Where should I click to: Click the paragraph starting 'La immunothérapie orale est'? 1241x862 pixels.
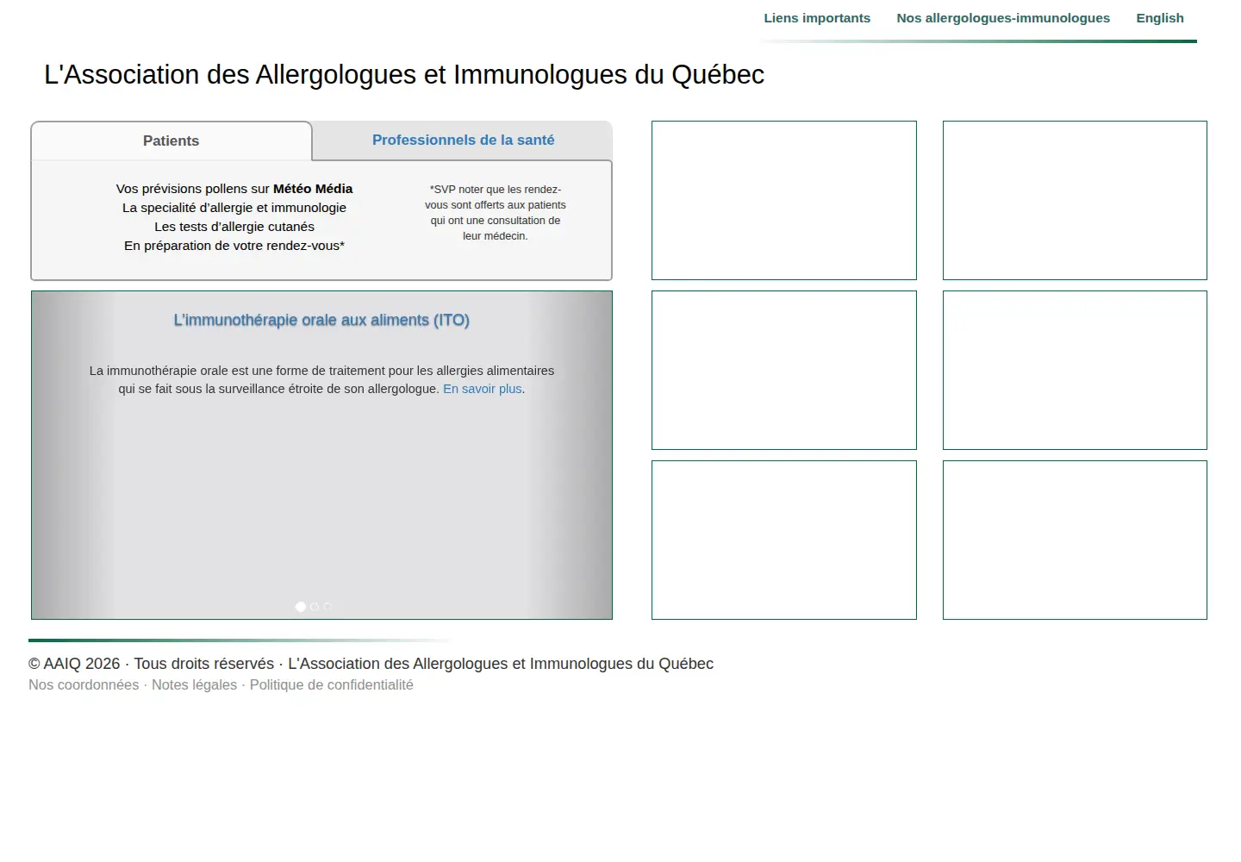(x=321, y=380)
